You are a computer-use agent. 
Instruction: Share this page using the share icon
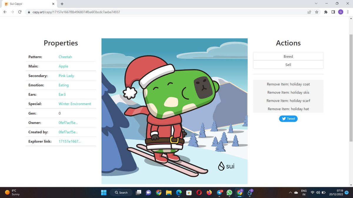309,12
